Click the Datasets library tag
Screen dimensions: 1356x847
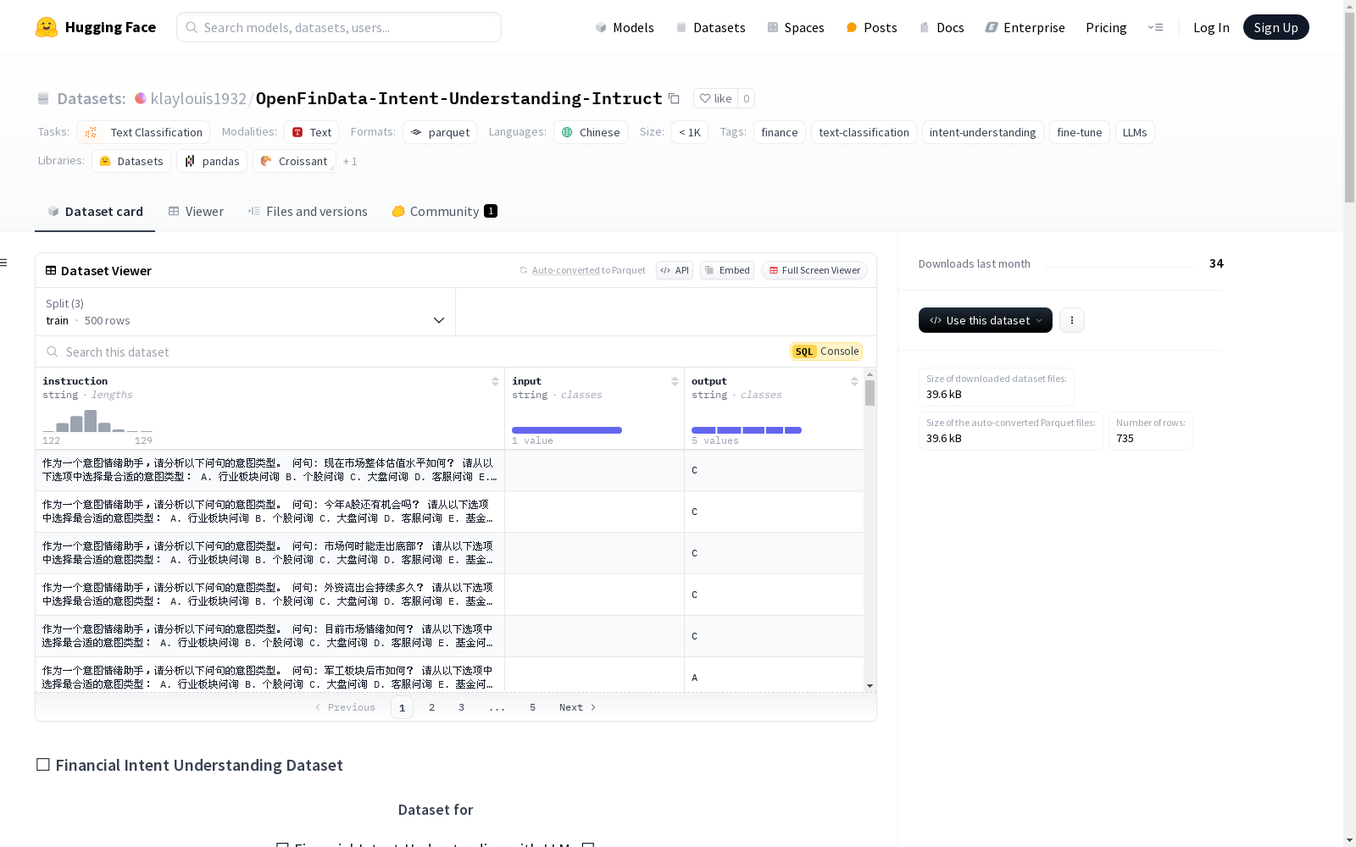pos(131,161)
